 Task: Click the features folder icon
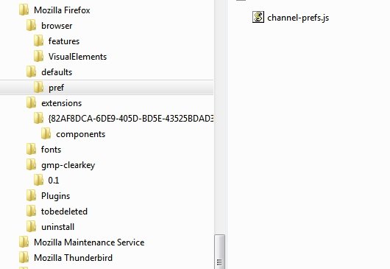[38, 41]
